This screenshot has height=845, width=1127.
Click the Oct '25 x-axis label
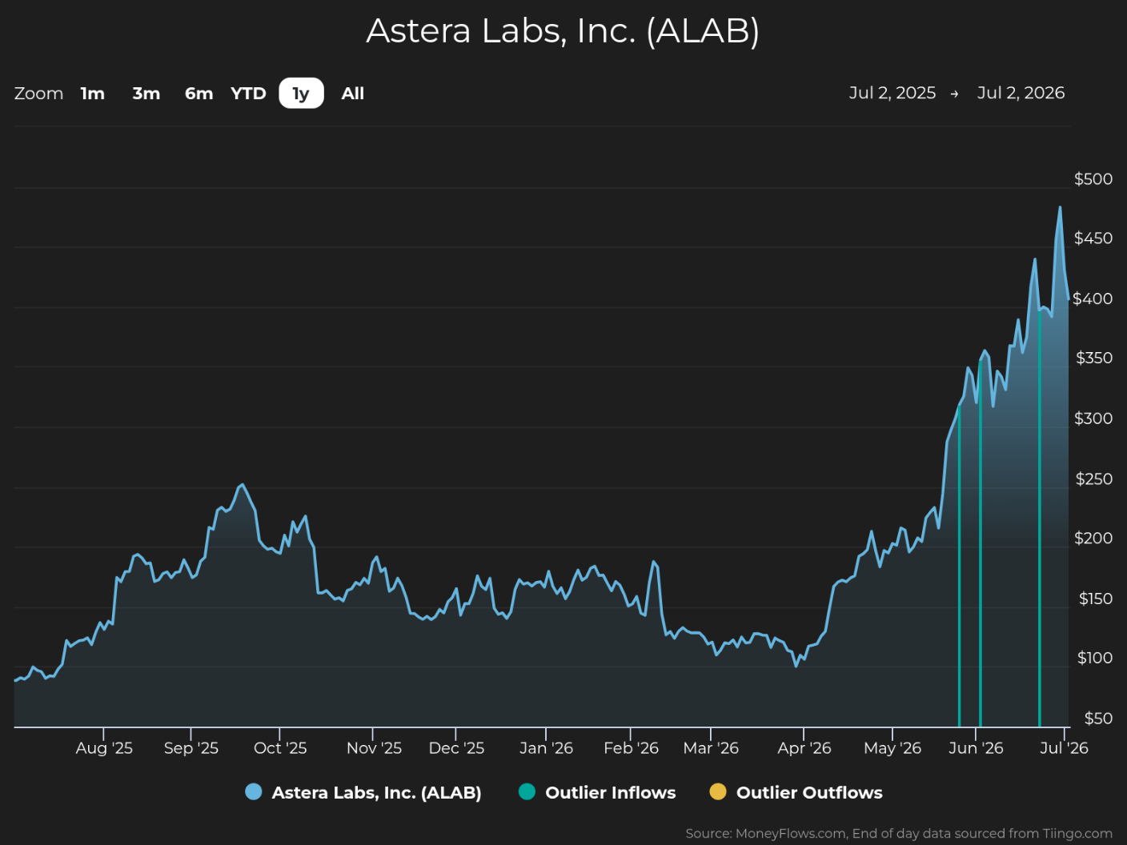280,748
